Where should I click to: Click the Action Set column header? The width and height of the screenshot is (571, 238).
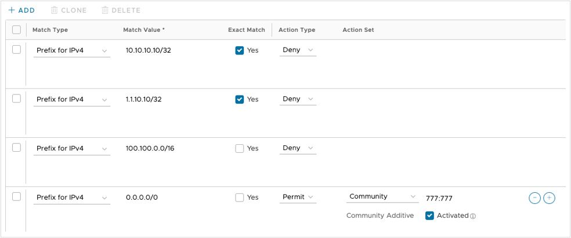358,30
